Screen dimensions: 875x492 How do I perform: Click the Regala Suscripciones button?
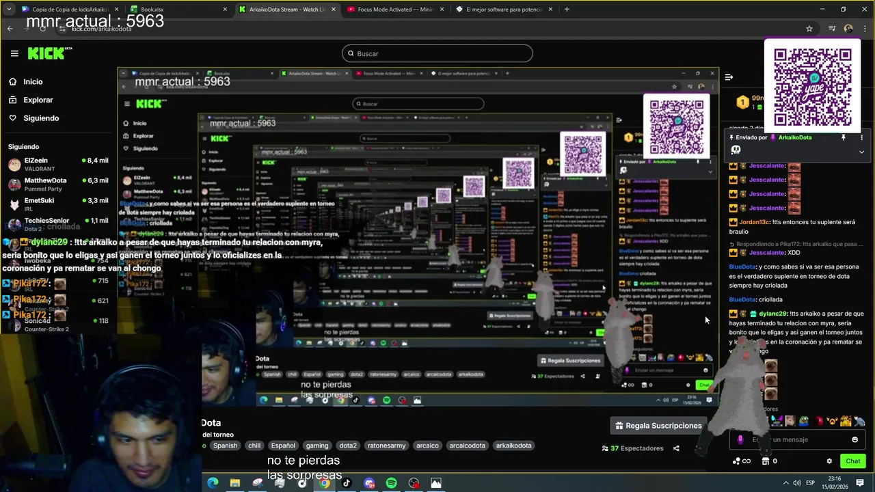point(658,426)
